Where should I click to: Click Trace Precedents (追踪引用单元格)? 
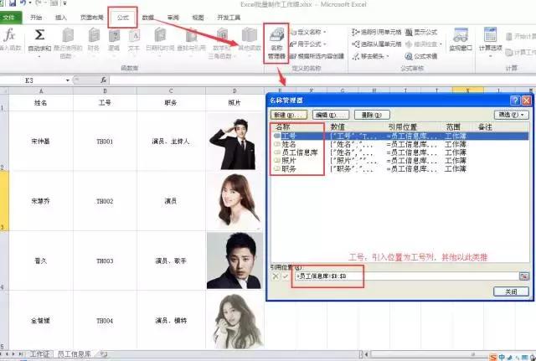[376, 32]
